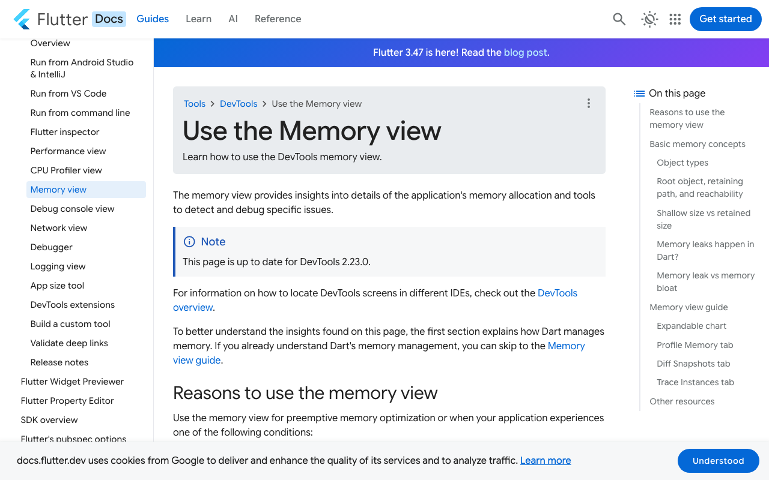Viewport: 769px width, 480px height.
Task: Click the Note info icon
Action: click(189, 242)
